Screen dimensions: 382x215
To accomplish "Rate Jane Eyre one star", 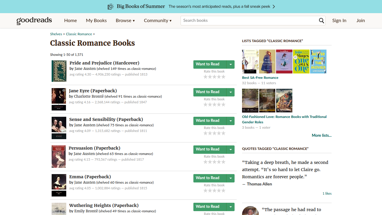I will [x=205, y=105].
